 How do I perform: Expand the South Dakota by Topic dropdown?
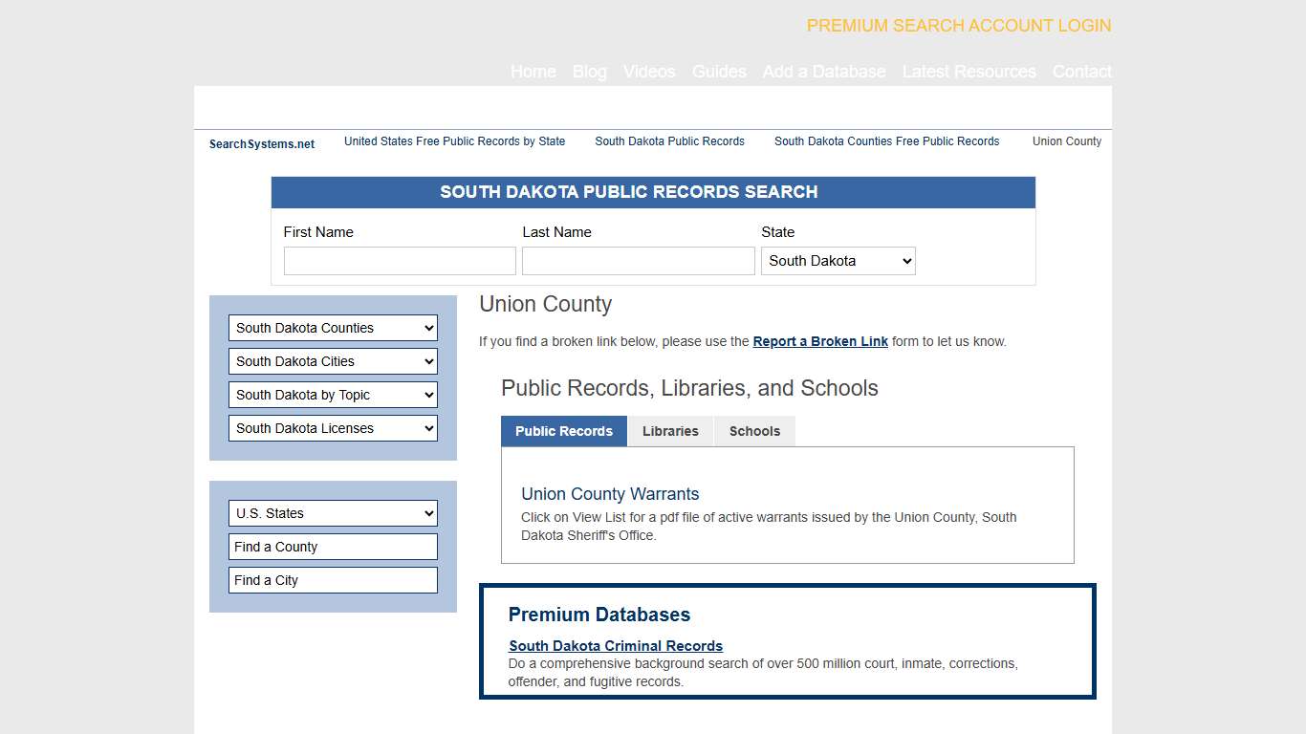pyautogui.click(x=332, y=395)
